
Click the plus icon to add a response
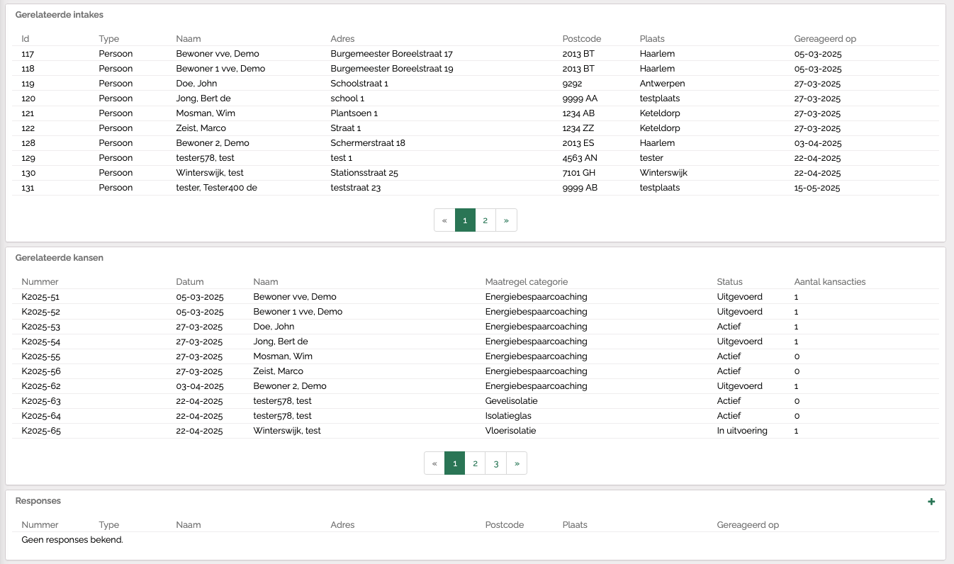pos(931,502)
